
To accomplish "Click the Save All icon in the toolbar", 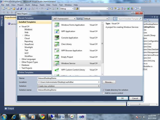I will click(x=21, y=9).
